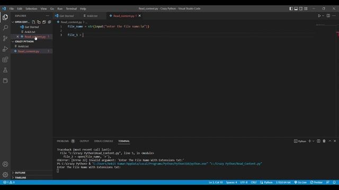Split the editor right
Image resolution: width=339 pixels, height=190 pixels.
coord(328,16)
